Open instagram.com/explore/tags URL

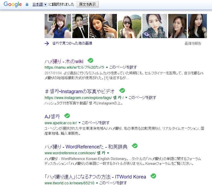pyautogui.click(x=84, y=97)
